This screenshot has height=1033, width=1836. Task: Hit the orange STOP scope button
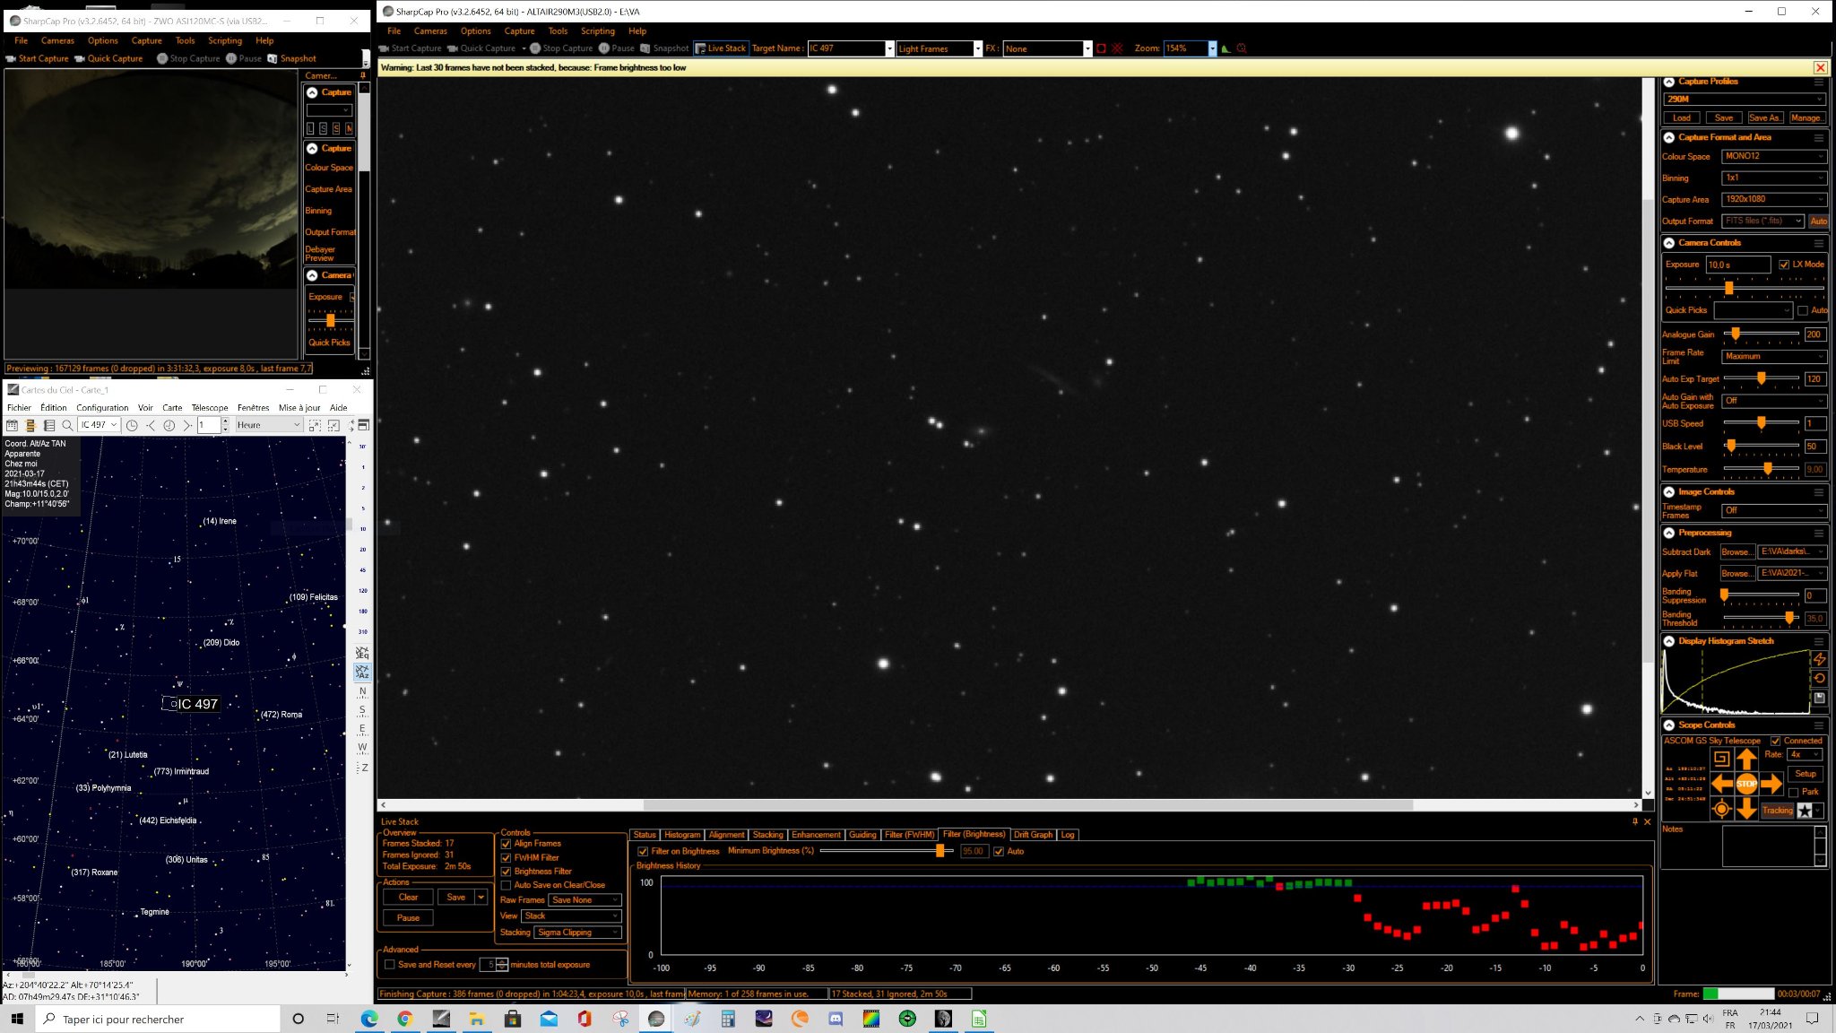point(1746,784)
